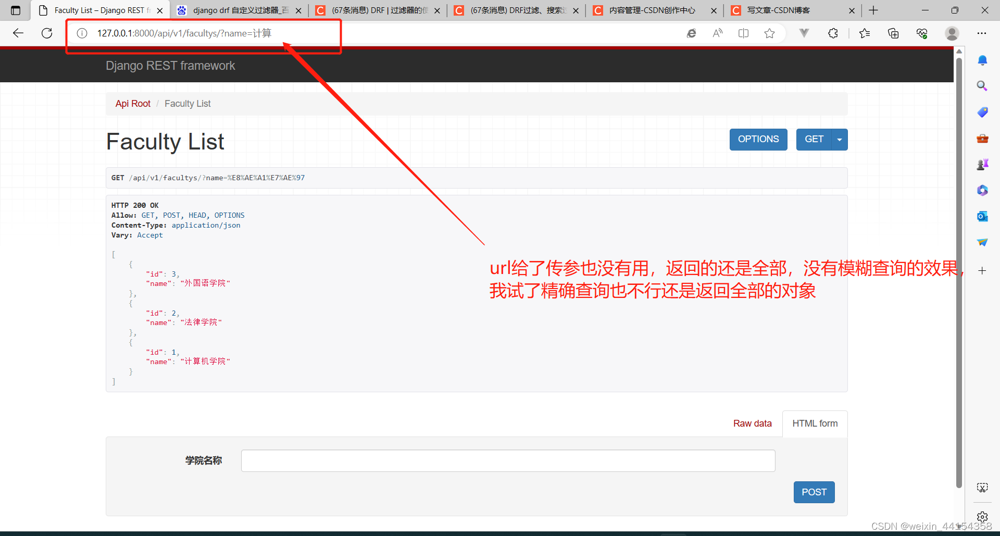Open sidebar settings gear icon
The image size is (1000, 536).
point(982,517)
